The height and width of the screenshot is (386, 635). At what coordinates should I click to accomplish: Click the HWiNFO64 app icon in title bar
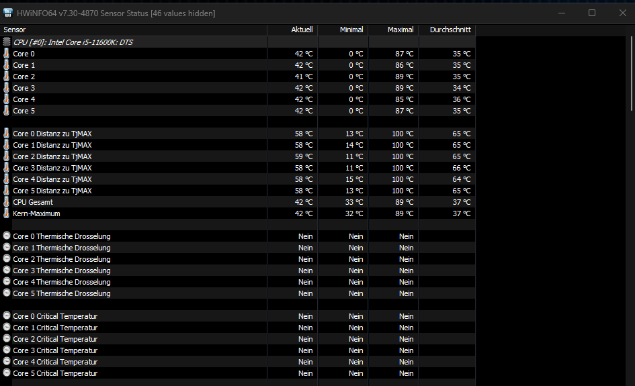coord(7,13)
